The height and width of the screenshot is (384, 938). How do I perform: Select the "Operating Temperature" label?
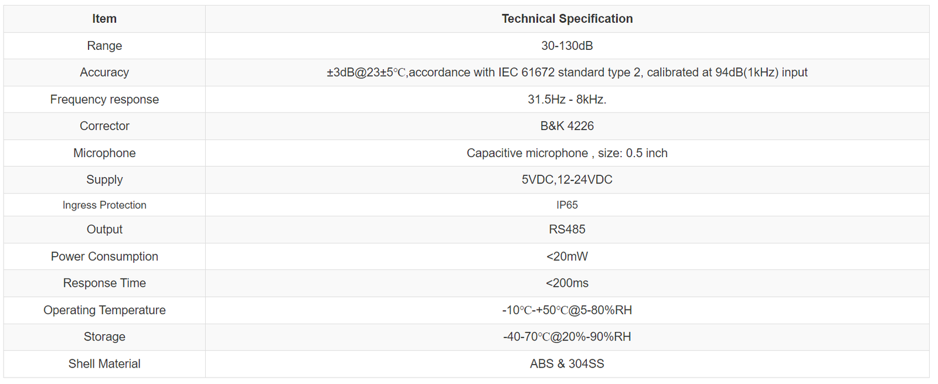104,310
